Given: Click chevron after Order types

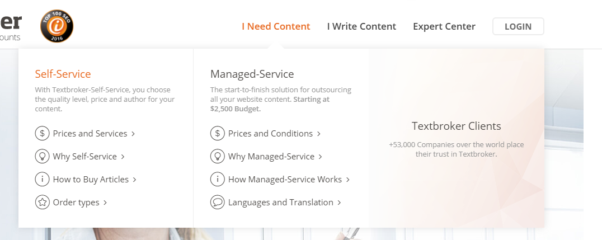Looking at the screenshot, I should click(x=105, y=203).
